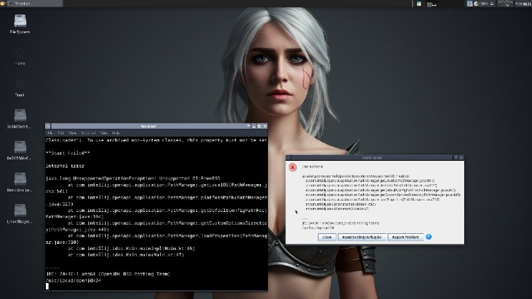532x299 pixels.
Task: Shade the Terminal window using roll-up button
Action: 248,126
